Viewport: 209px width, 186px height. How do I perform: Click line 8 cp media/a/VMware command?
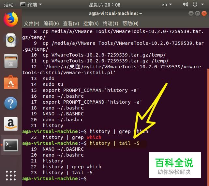113,34
